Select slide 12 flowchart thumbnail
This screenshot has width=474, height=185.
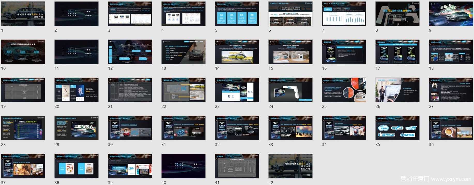130,52
